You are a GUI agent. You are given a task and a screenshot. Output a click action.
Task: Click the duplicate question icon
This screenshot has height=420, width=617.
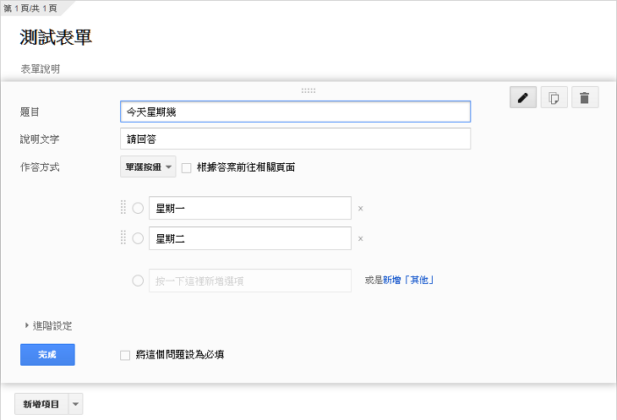[x=554, y=98]
